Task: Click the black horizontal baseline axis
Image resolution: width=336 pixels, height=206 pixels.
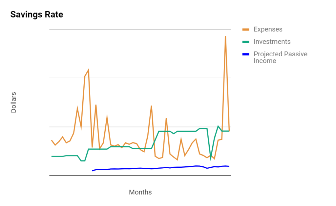Action: (140, 176)
